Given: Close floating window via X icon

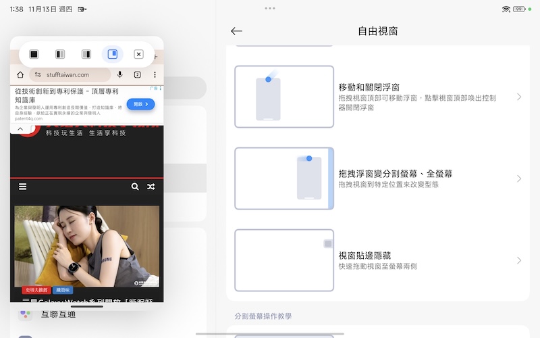Looking at the screenshot, I should pyautogui.click(x=138, y=54).
